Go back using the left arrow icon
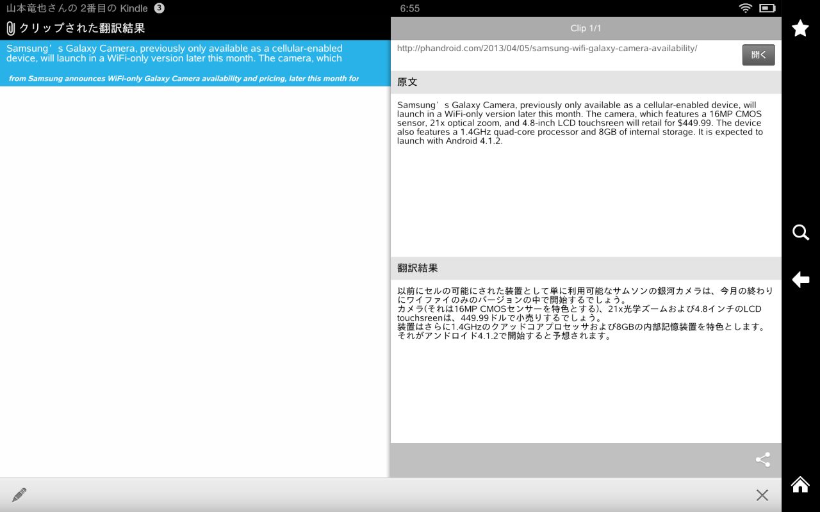Viewport: 820px width, 512px height. 801,280
